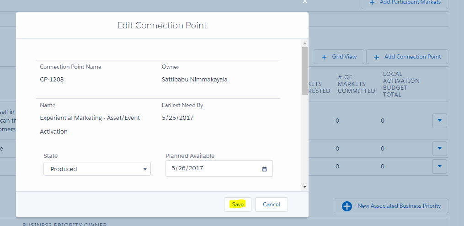Click the owner name Sattibabu Nimmakayala
Image resolution: width=464 pixels, height=226 pixels.
click(194, 79)
